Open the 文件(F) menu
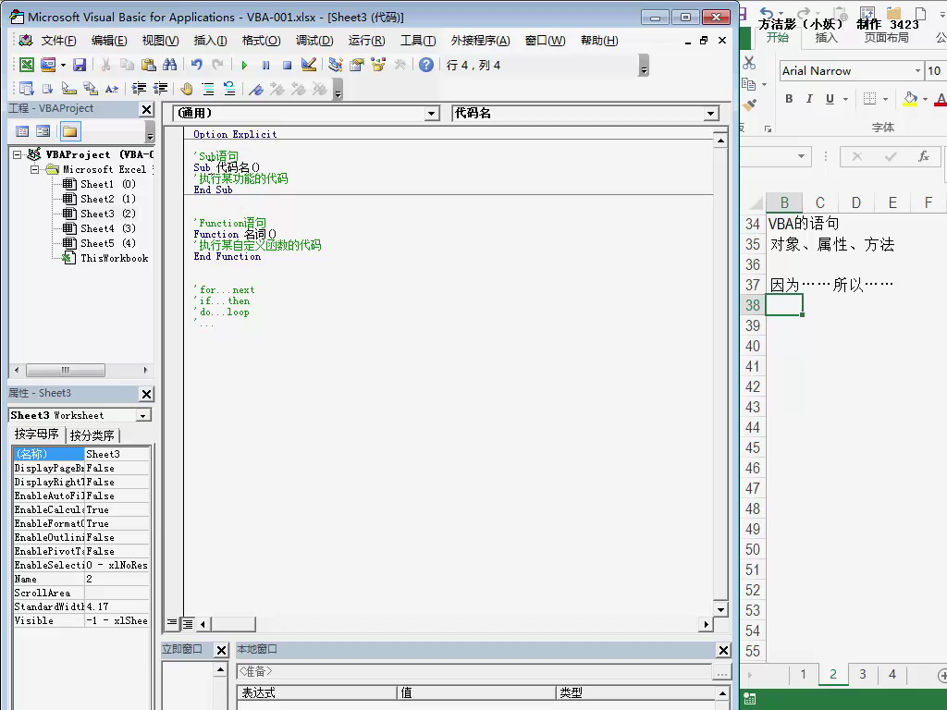Viewport: 947px width, 710px height. point(58,41)
